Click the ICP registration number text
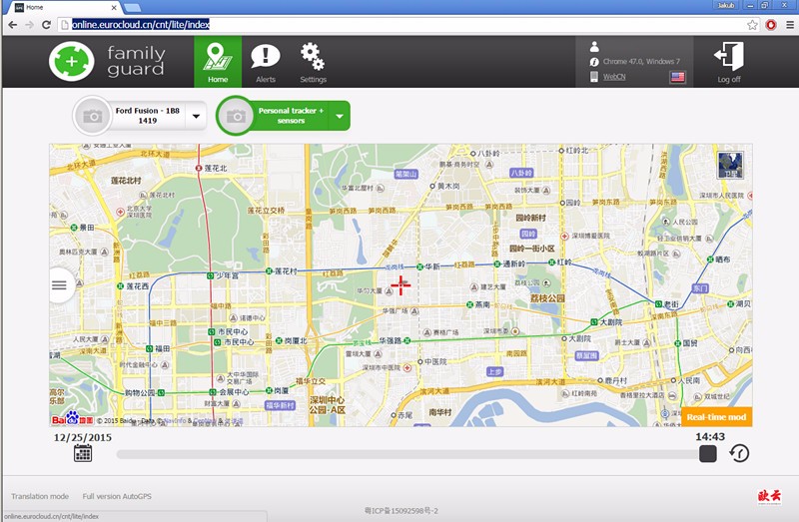The height and width of the screenshot is (522, 799). (401, 511)
